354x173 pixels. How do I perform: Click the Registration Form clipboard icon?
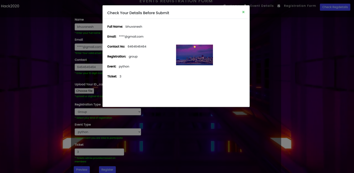coord(279,6)
